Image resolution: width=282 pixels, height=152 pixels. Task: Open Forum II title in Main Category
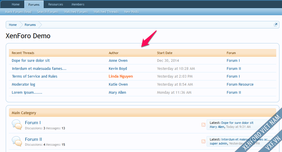click(x=33, y=139)
